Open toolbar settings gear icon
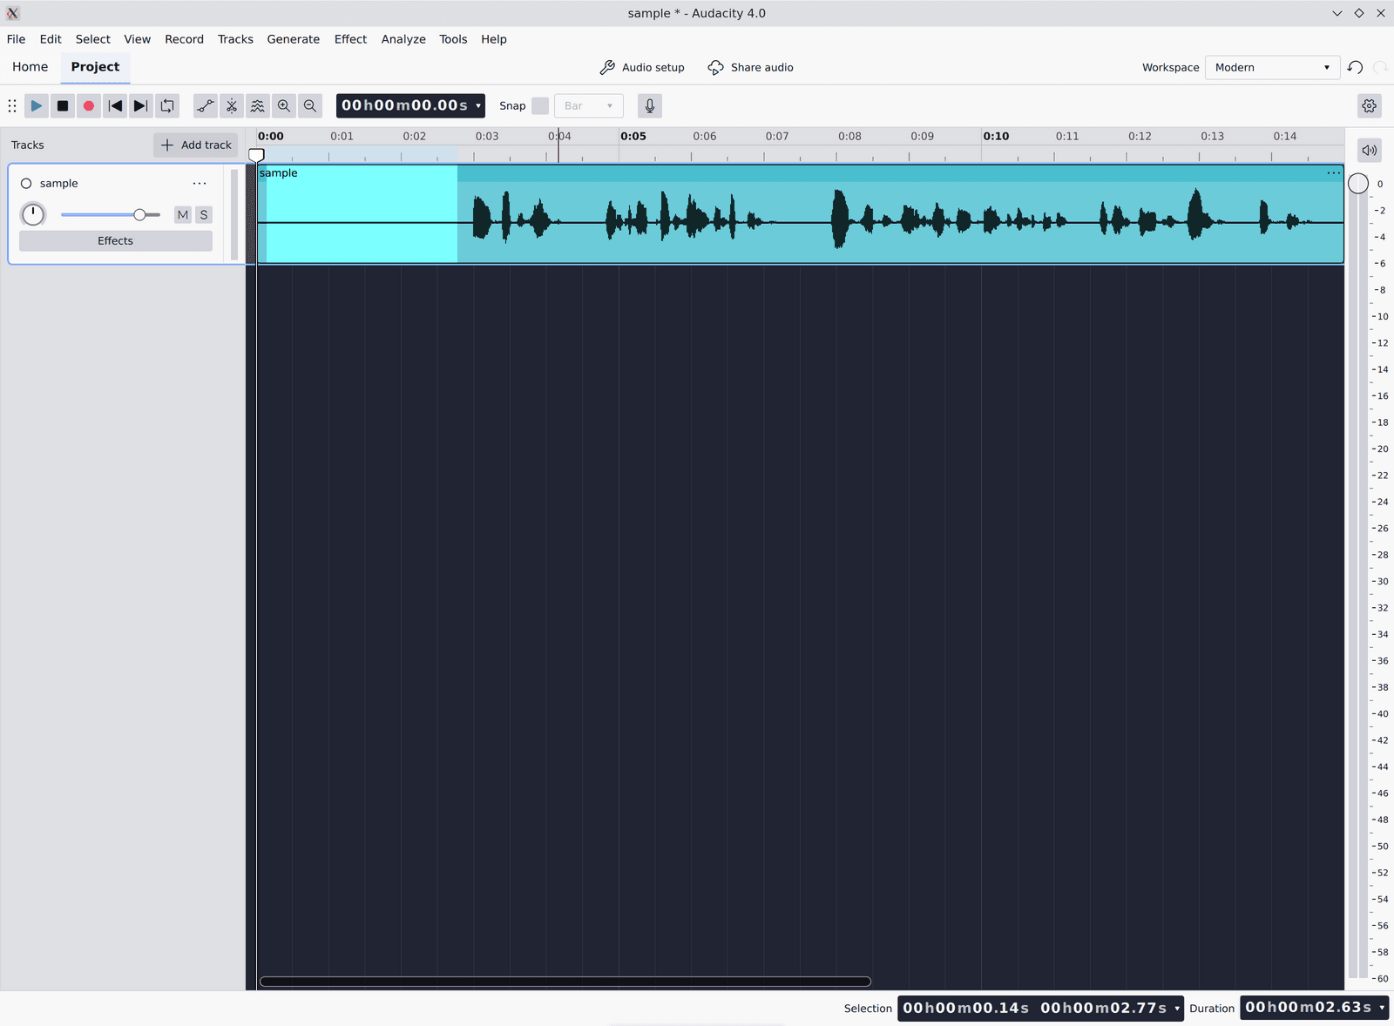1394x1026 pixels. coord(1370,106)
